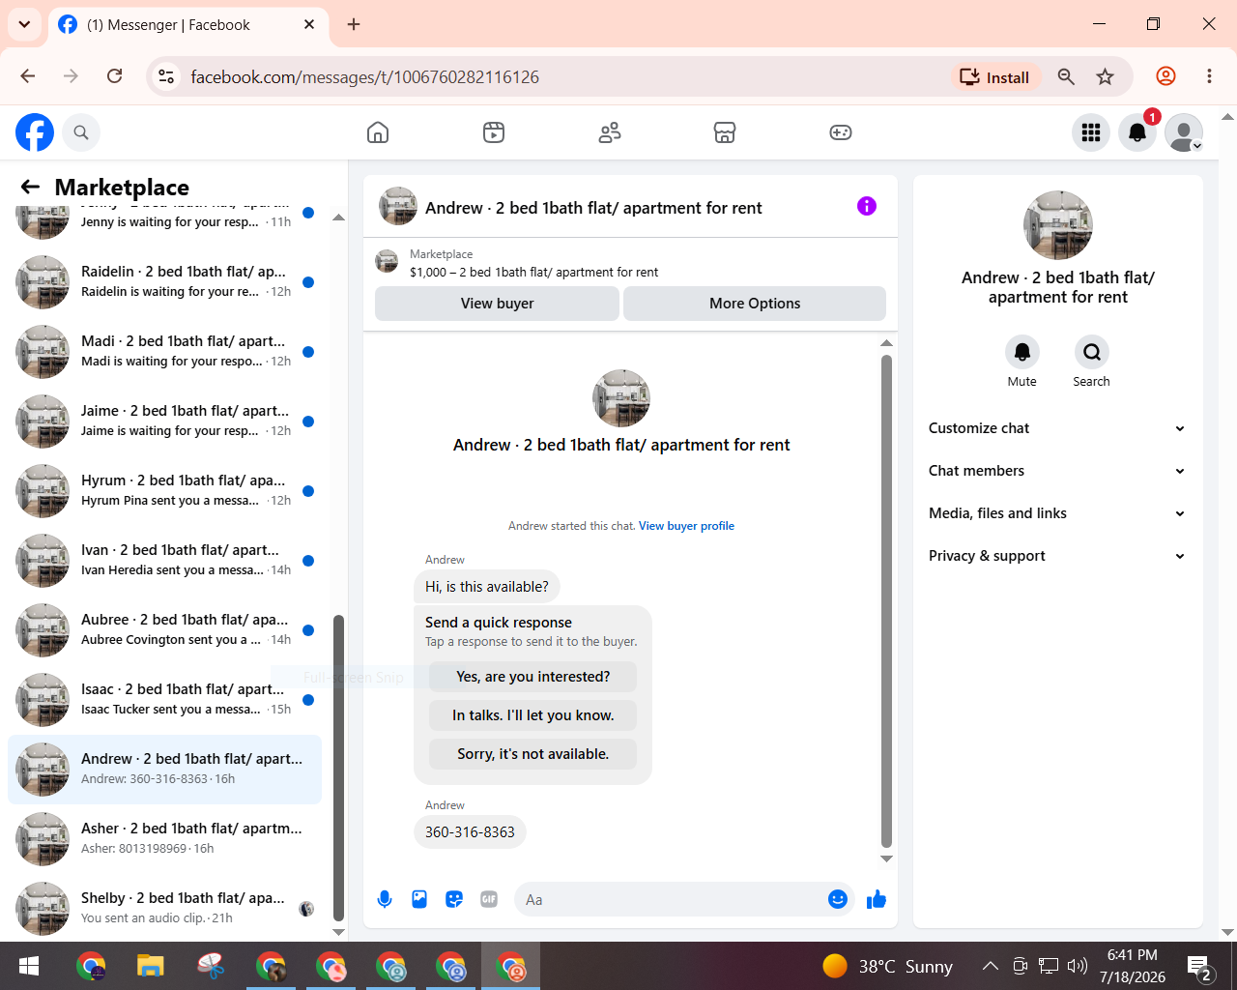Open the Shelby conversation

(164, 908)
